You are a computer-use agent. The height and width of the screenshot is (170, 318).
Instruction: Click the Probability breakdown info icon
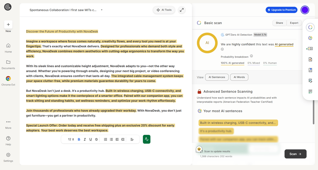(252, 56)
